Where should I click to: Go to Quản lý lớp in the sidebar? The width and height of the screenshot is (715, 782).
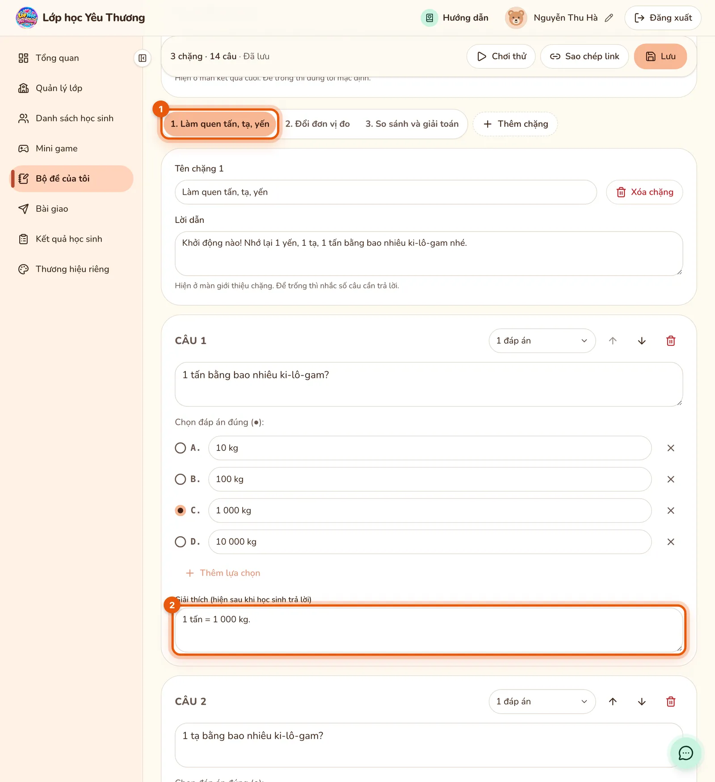click(x=71, y=88)
